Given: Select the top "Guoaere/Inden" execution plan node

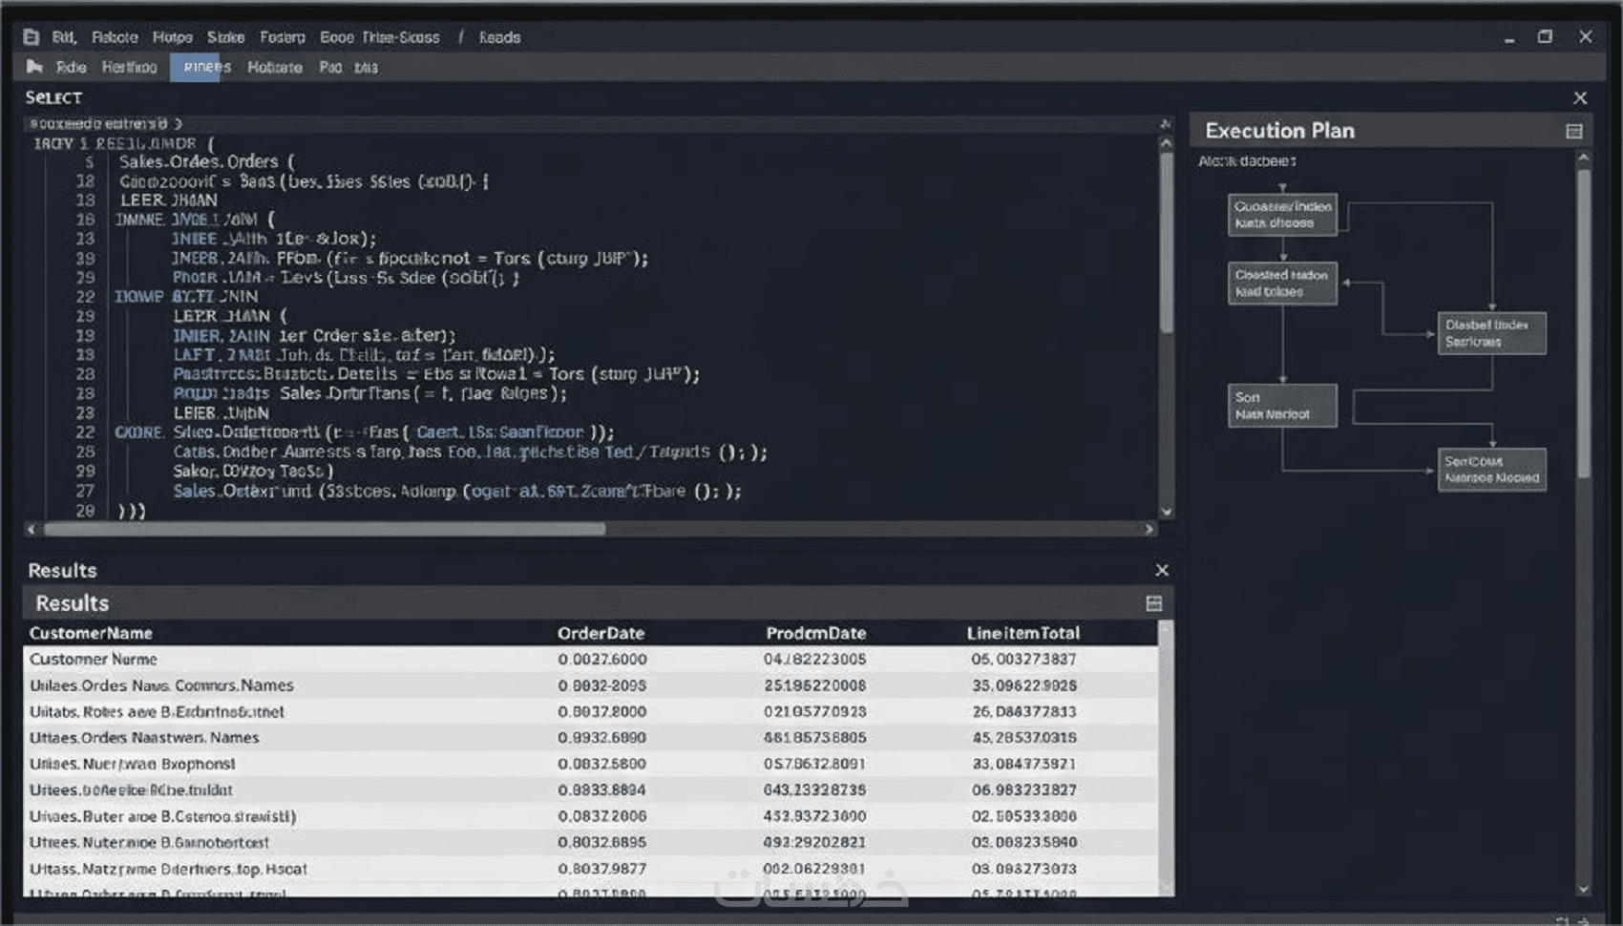Looking at the screenshot, I should (x=1282, y=214).
